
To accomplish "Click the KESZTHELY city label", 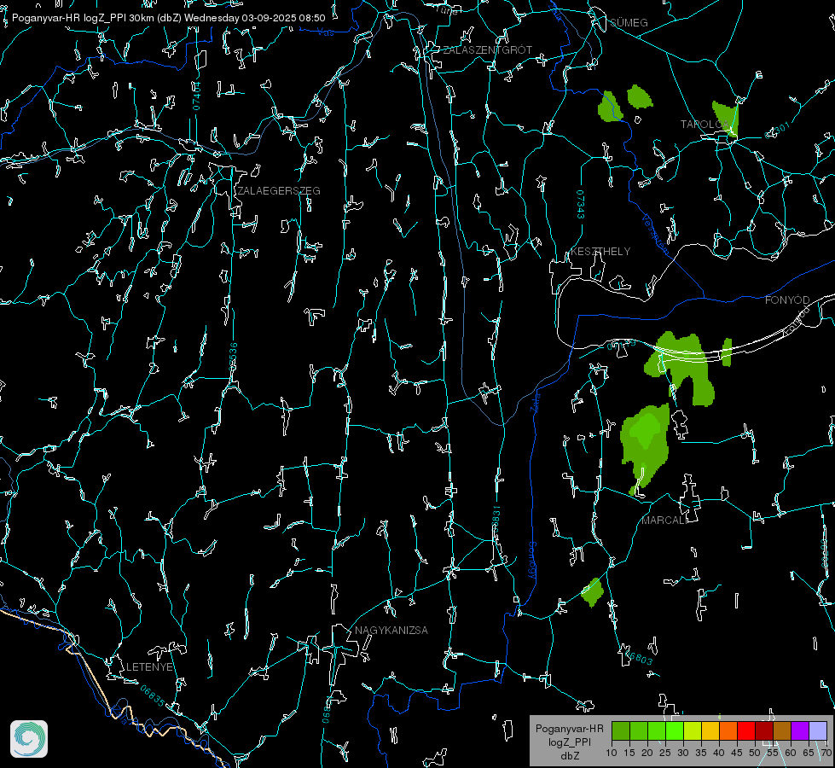I will pos(600,251).
